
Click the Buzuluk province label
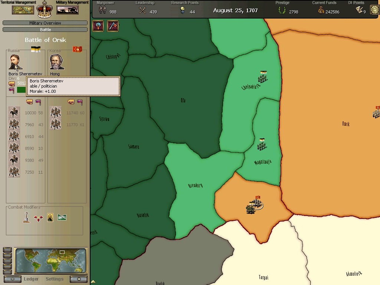[x=143, y=215]
